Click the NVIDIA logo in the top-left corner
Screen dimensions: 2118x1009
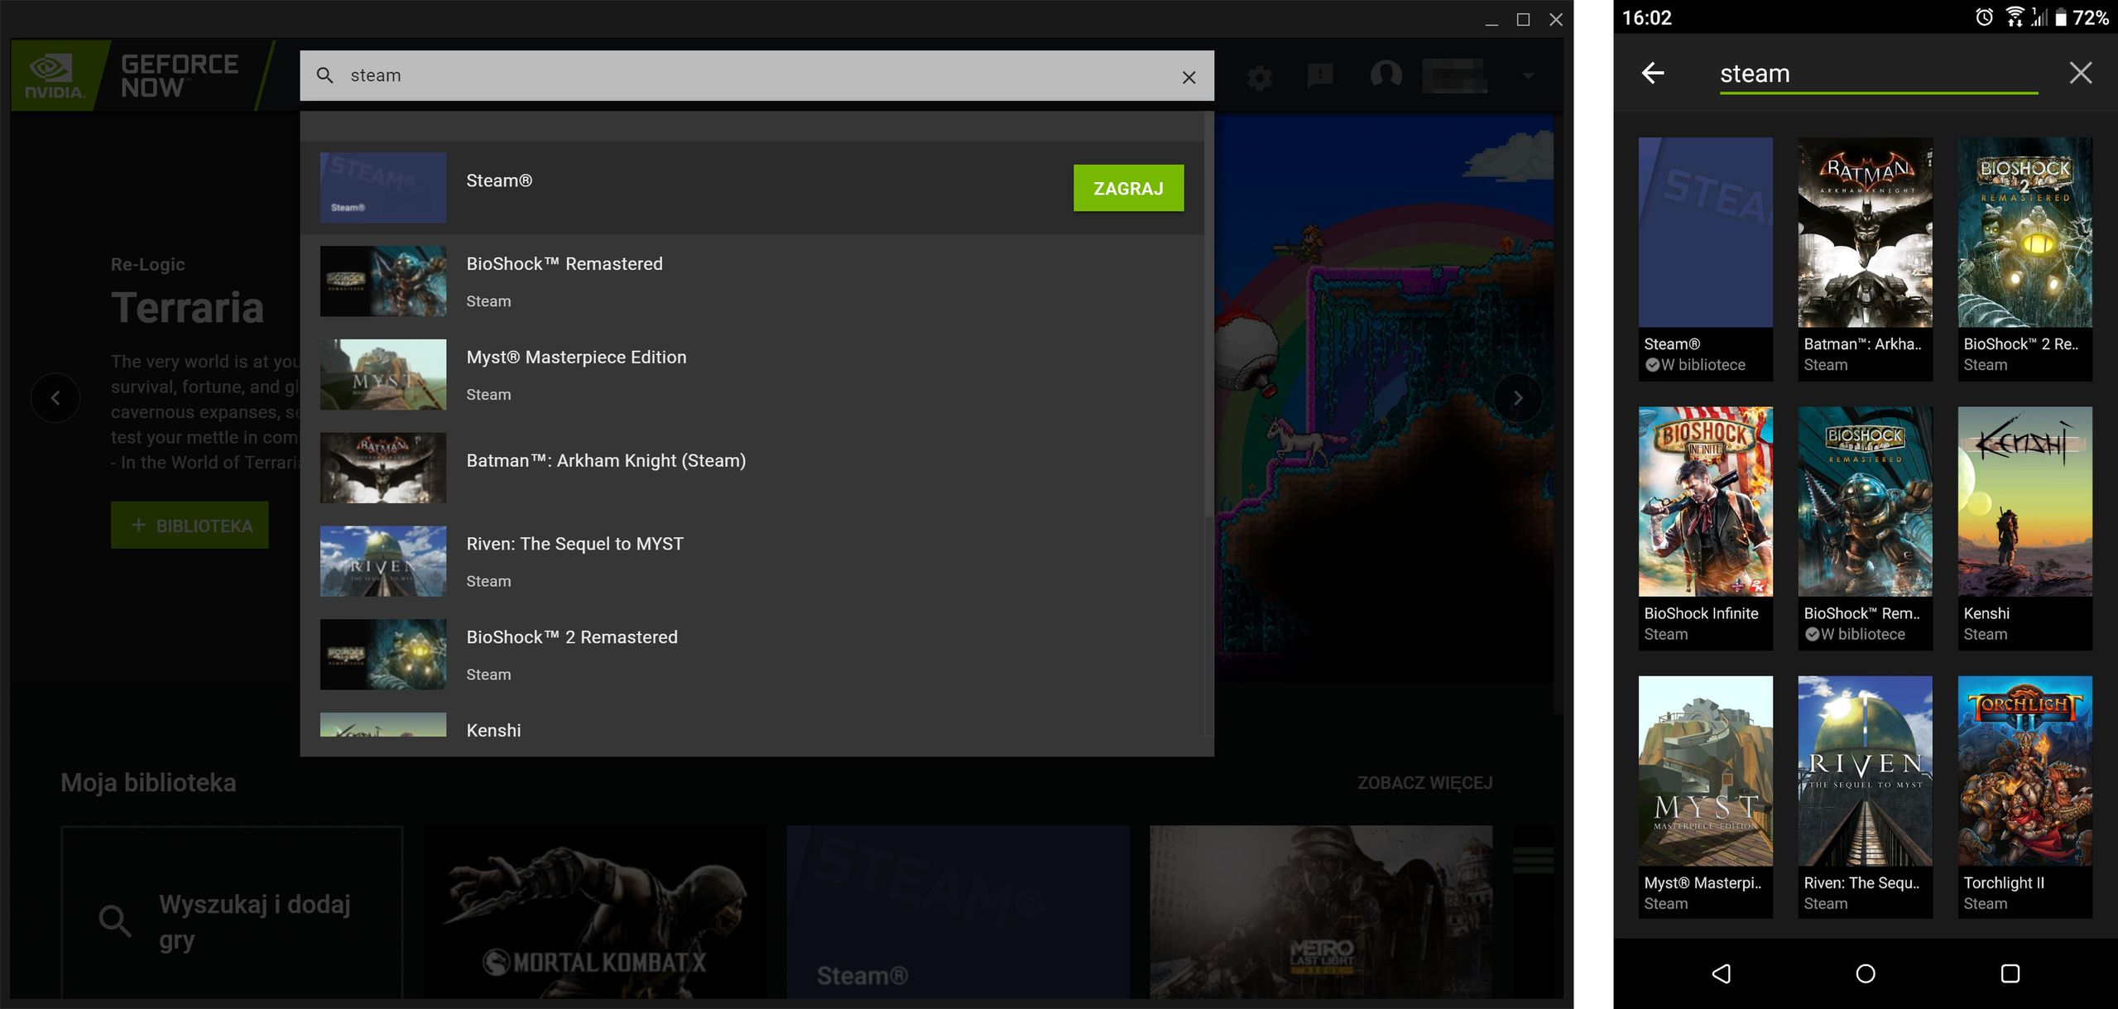point(51,74)
